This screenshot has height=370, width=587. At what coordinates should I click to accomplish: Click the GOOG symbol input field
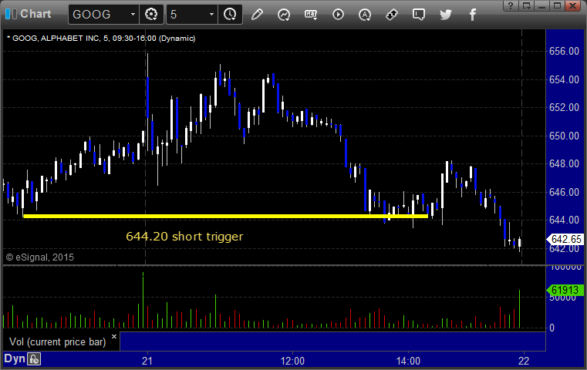tap(98, 15)
